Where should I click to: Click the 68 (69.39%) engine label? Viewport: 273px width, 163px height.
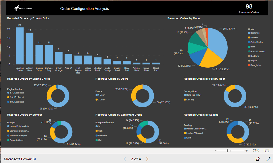click(x=46, y=108)
